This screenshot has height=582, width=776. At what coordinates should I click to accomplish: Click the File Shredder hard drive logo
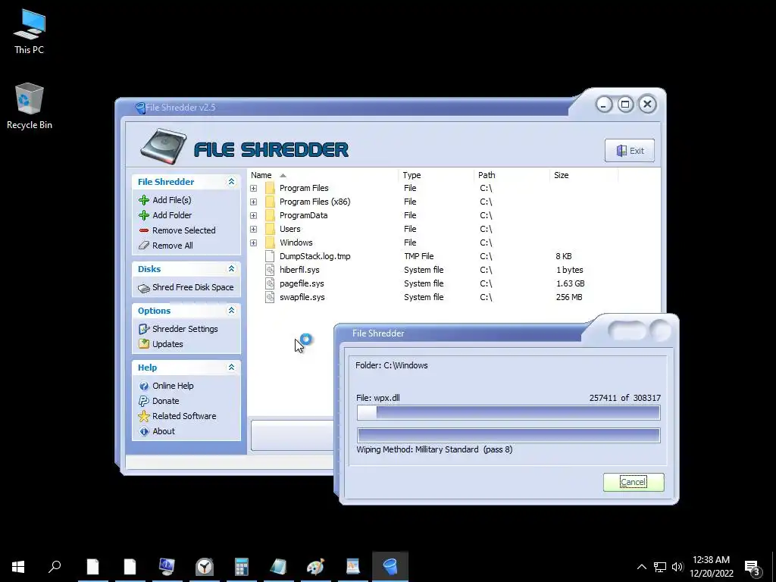(x=164, y=146)
